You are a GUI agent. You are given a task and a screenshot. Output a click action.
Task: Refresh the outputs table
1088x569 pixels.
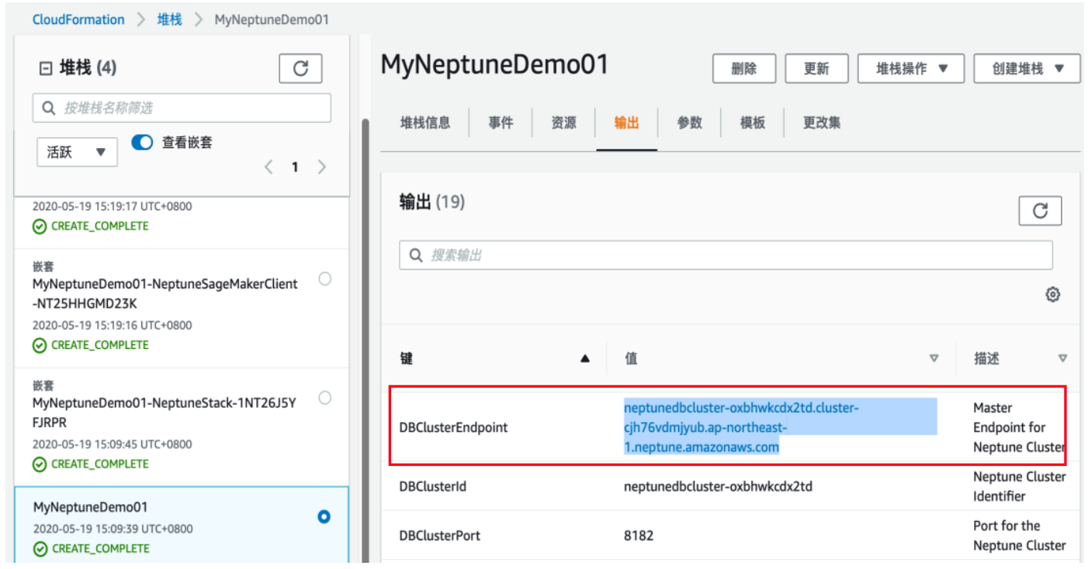tap(1040, 211)
